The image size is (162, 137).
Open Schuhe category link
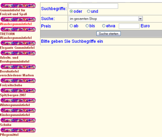point(6,125)
